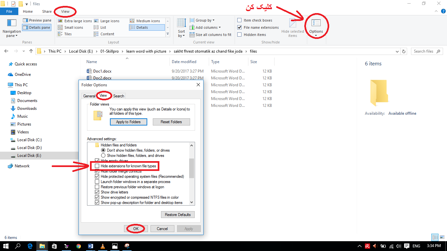Switch to Tiles layout
The width and height of the screenshot is (447, 251).
pos(65,34)
